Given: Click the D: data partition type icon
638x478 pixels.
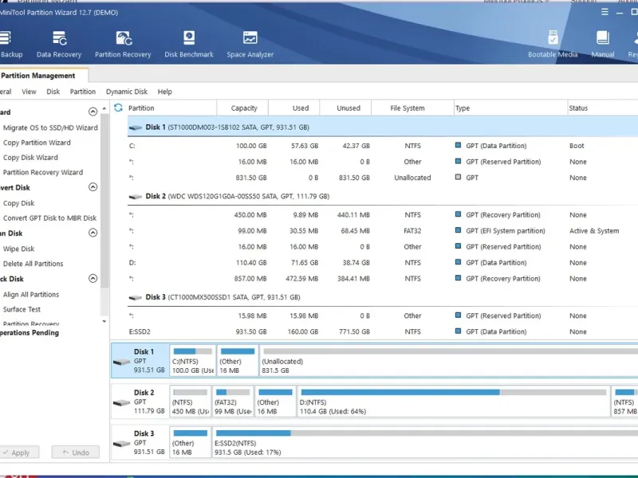Looking at the screenshot, I should pos(458,262).
